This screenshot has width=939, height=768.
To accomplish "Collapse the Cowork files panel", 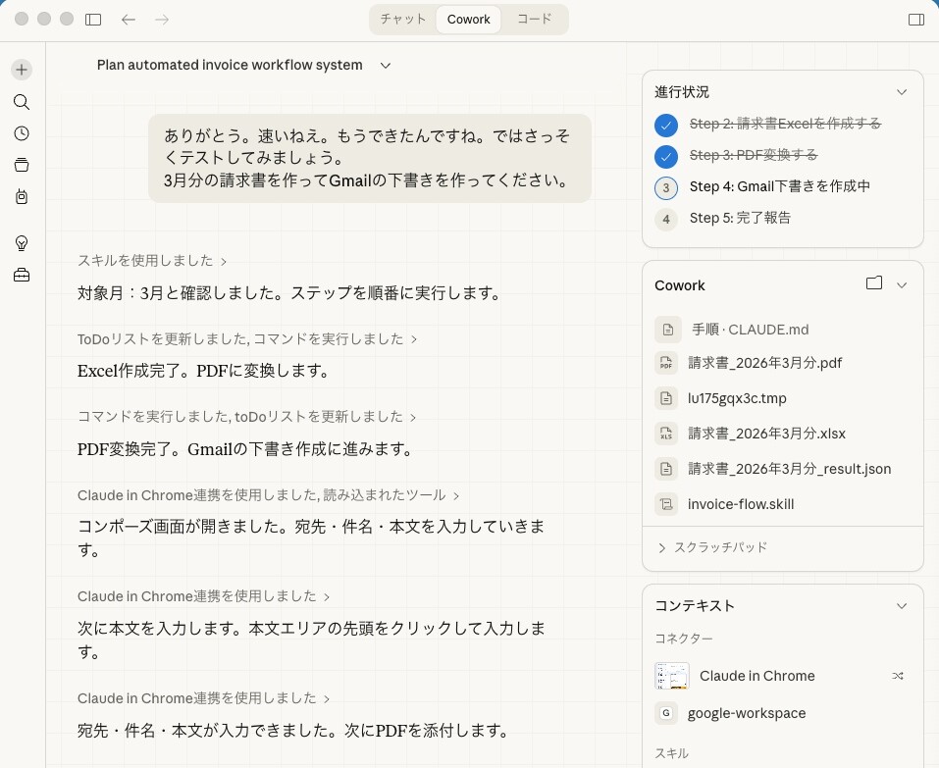I will (x=902, y=284).
